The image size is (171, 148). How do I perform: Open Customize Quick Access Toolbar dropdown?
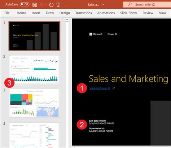(65, 5)
